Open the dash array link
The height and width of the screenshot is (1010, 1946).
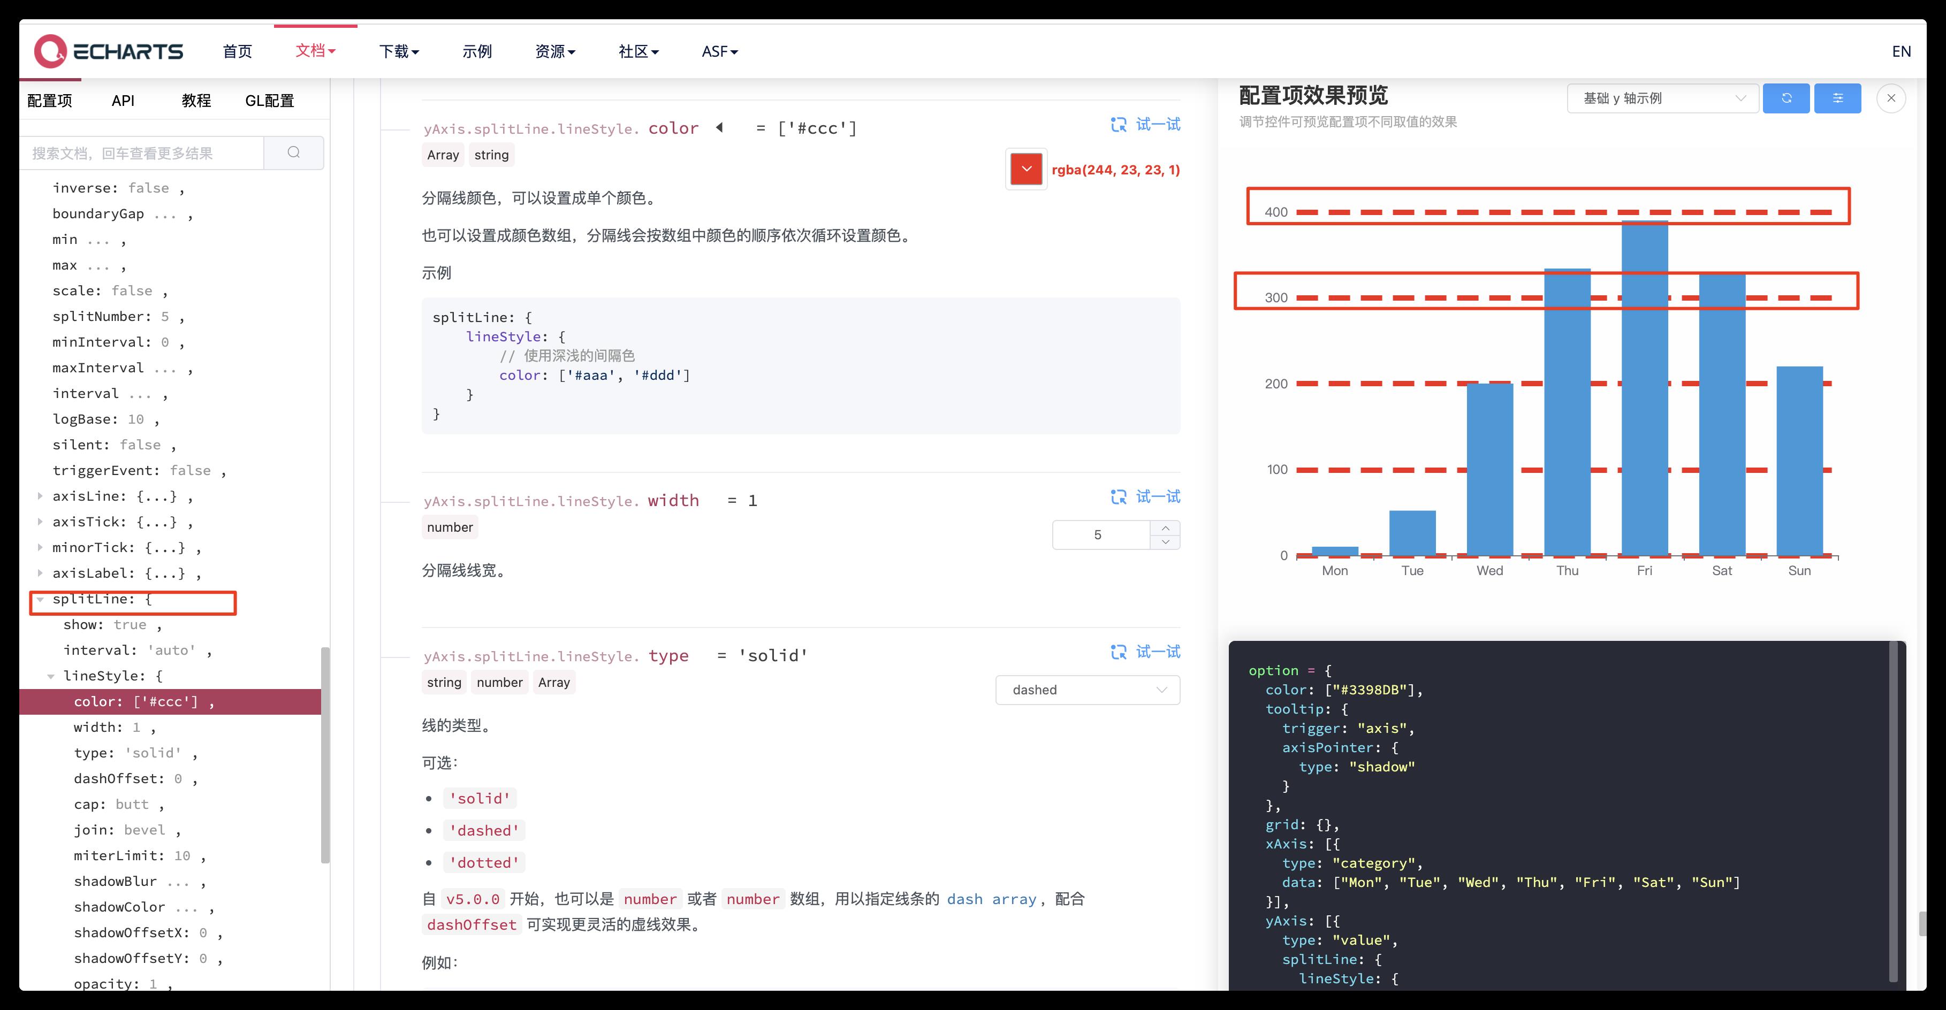coord(991,899)
